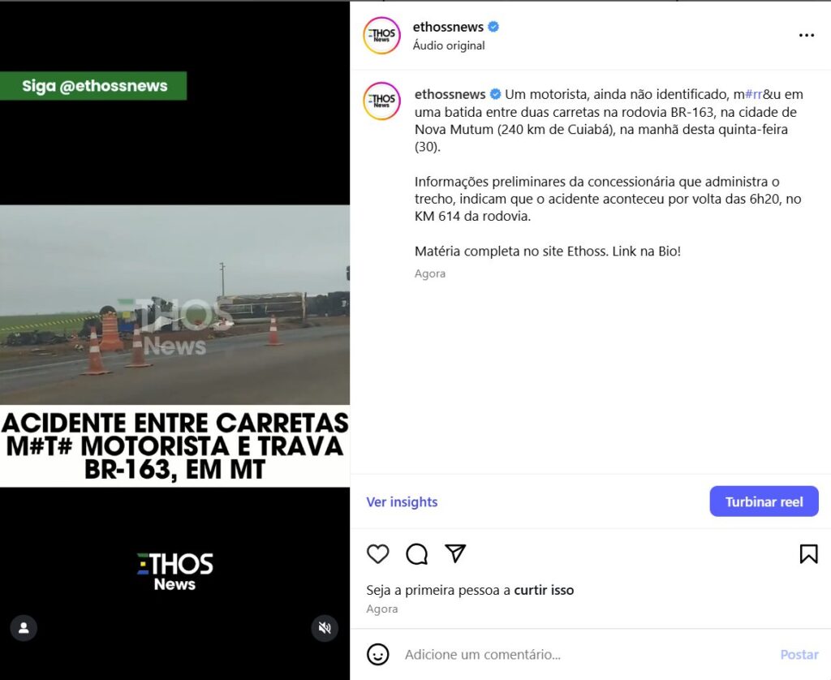
Task: Open the caption's ethossnews avatar
Action: coord(381,101)
